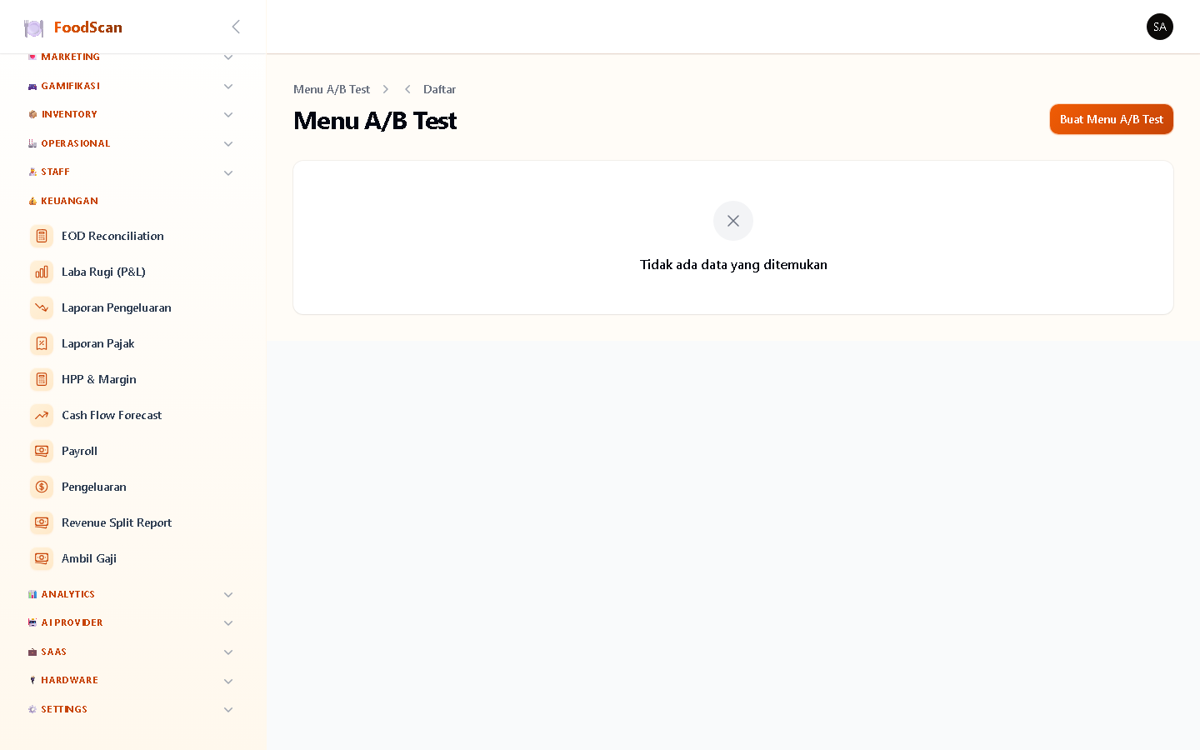Image resolution: width=1200 pixels, height=750 pixels.
Task: Select Cash Flow Forecast menu item
Action: (x=112, y=415)
